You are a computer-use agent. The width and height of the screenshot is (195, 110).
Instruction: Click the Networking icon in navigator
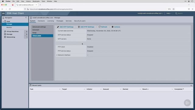[x=5, y=37]
